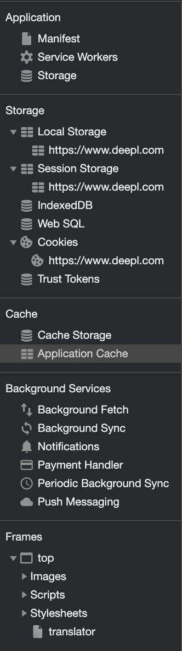
Task: Click the Payment Handler card icon
Action: coord(27,465)
